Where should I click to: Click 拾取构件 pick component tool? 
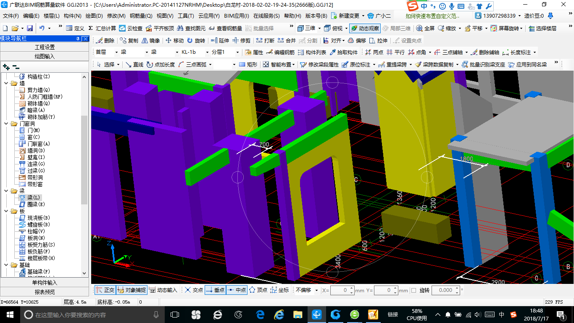[344, 52]
